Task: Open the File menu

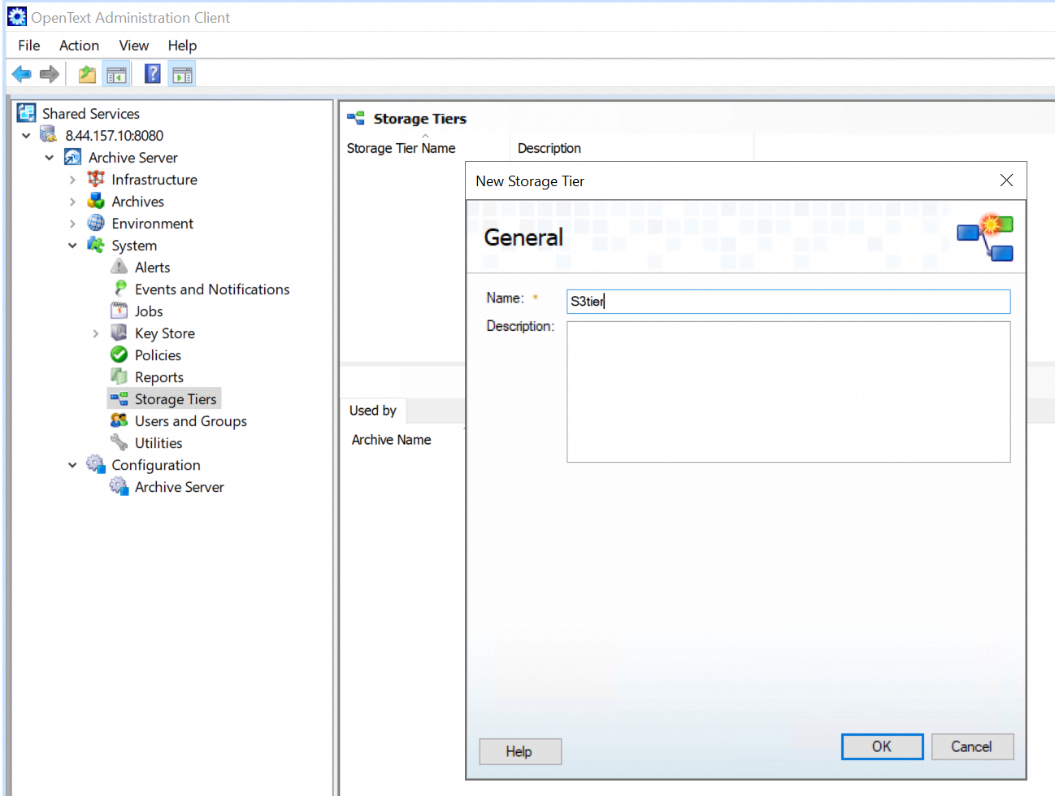Action: pos(29,46)
